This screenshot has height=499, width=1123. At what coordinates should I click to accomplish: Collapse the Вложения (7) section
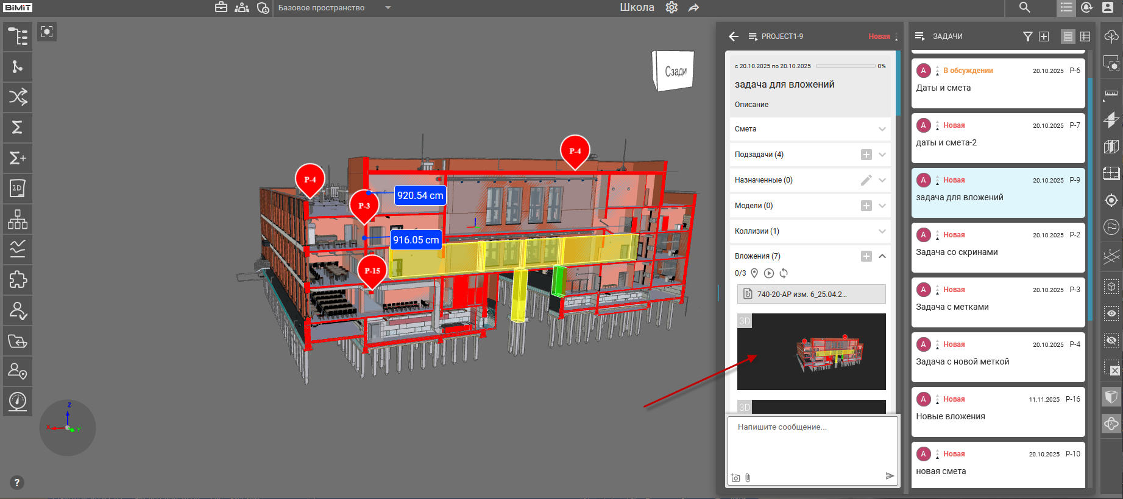pyautogui.click(x=882, y=256)
